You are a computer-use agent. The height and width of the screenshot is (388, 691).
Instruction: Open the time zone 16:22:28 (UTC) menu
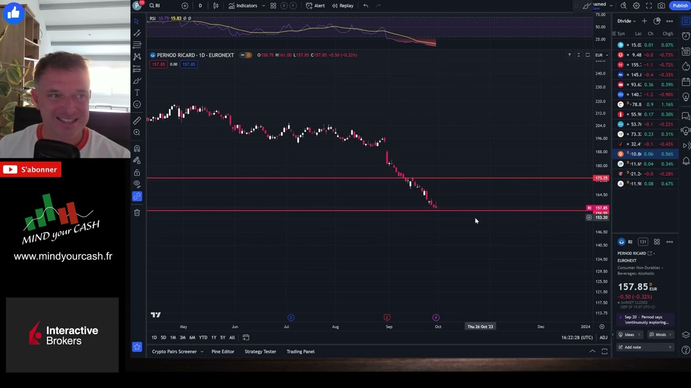click(577, 337)
